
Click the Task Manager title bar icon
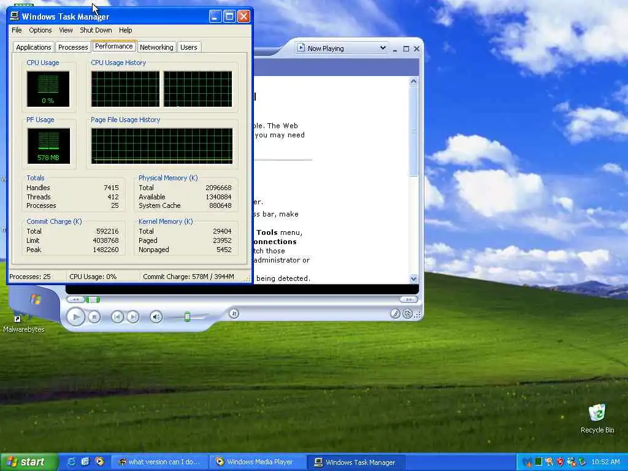point(15,17)
